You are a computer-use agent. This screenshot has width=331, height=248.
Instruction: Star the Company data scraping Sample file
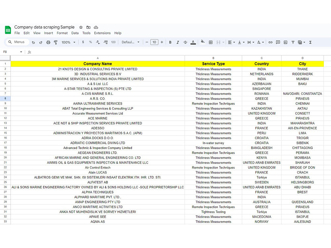[80, 27]
